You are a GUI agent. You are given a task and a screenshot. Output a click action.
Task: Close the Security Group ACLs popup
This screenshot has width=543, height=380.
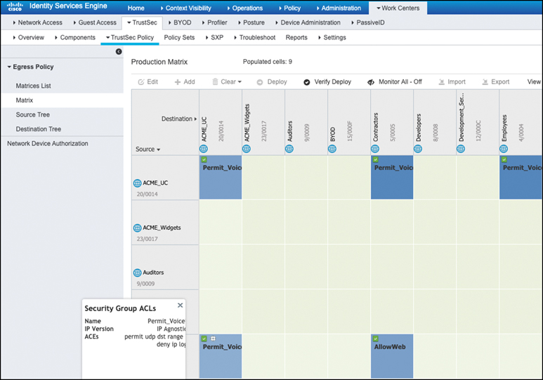coord(180,306)
